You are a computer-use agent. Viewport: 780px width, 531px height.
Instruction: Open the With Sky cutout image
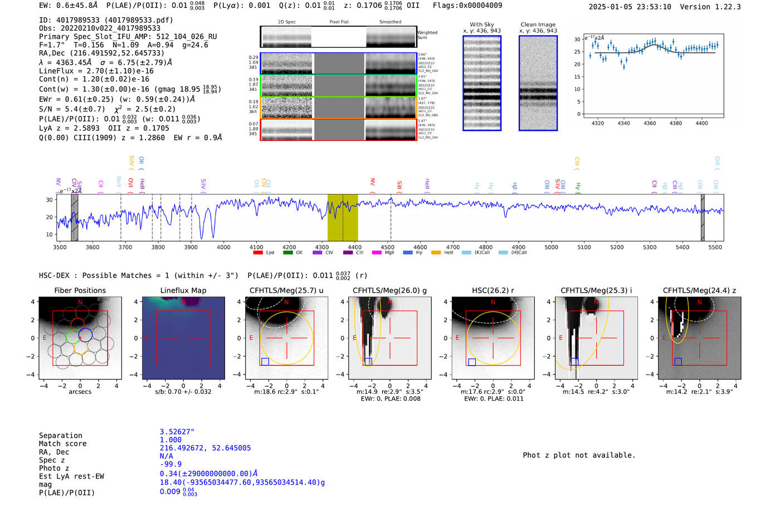(482, 83)
